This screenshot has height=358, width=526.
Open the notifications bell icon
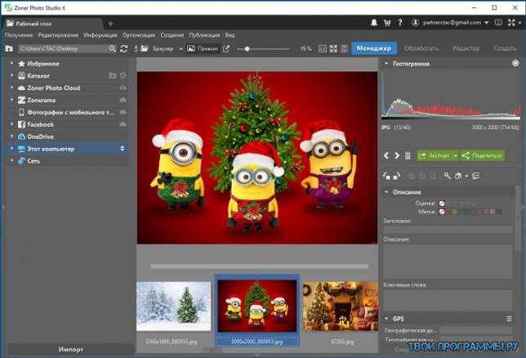374,23
